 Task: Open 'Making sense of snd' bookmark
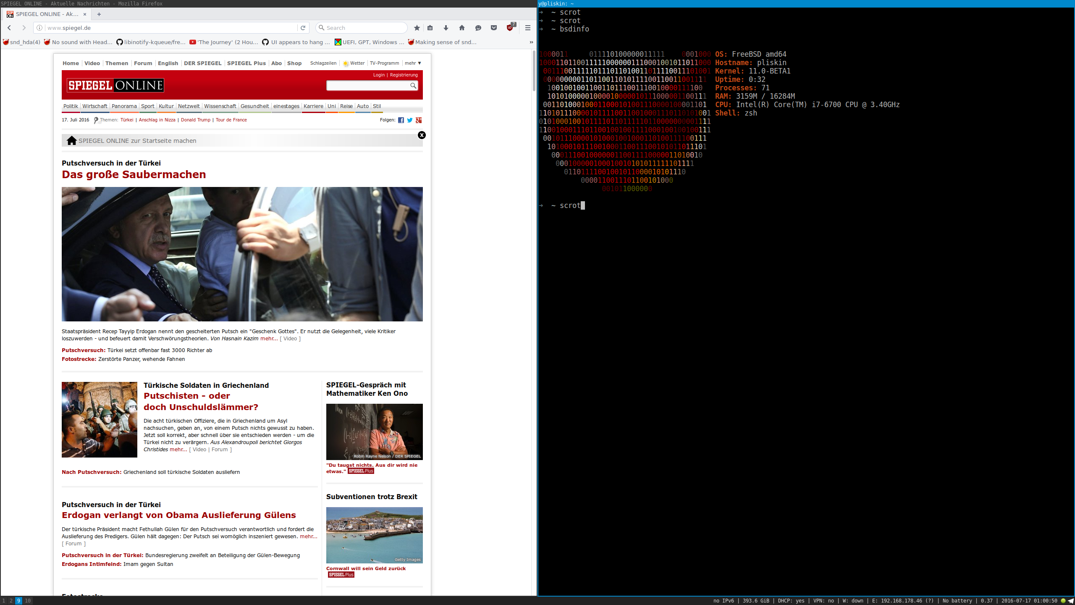[442, 42]
